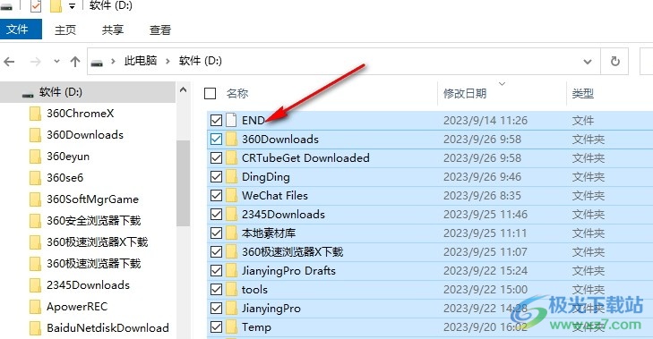Select 360ChromeX in the navigation tree

80,113
